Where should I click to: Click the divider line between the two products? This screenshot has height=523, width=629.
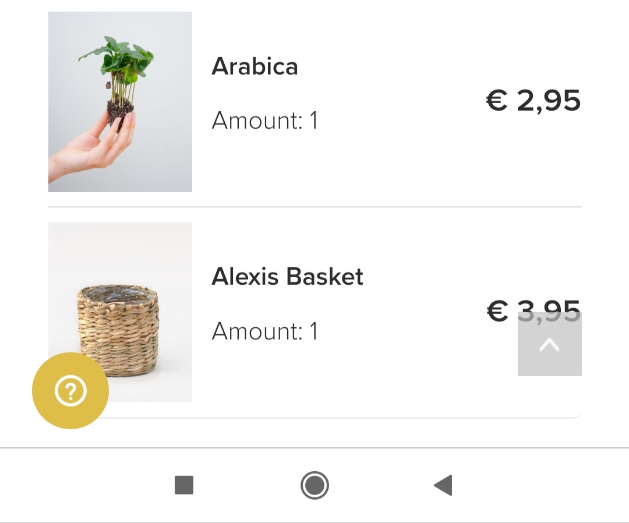315,207
